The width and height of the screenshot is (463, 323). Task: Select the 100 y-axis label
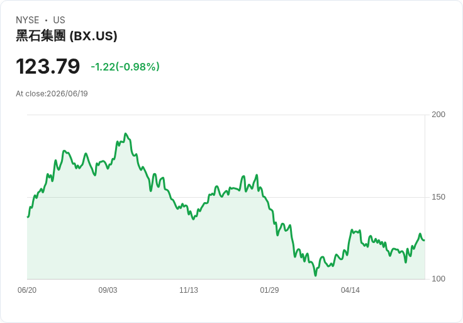click(x=438, y=279)
